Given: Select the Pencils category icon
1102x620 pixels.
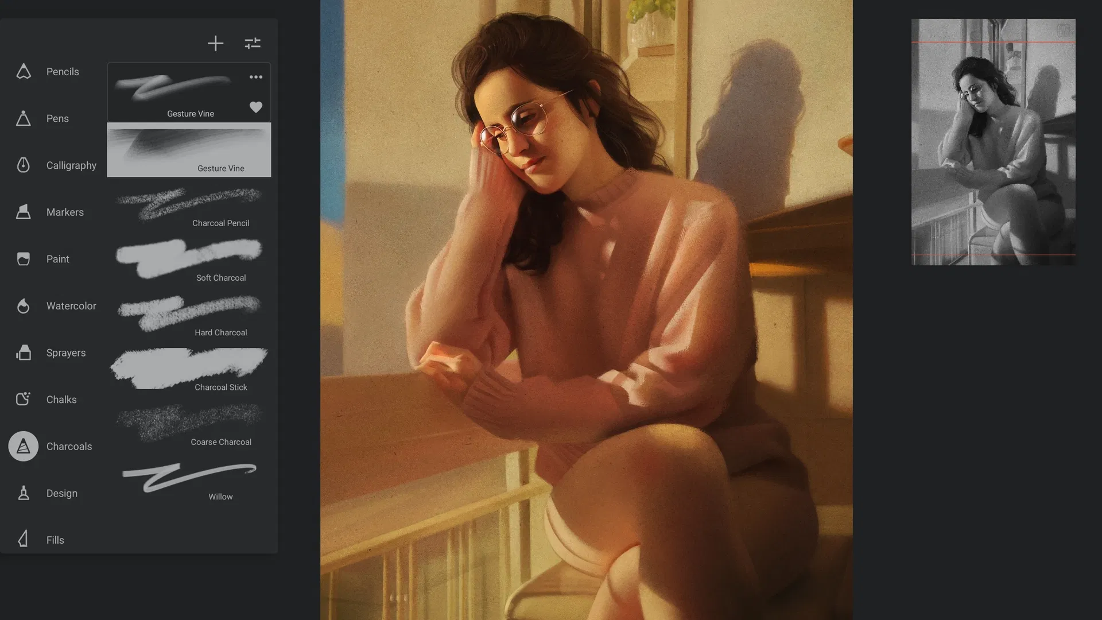Looking at the screenshot, I should click(24, 72).
